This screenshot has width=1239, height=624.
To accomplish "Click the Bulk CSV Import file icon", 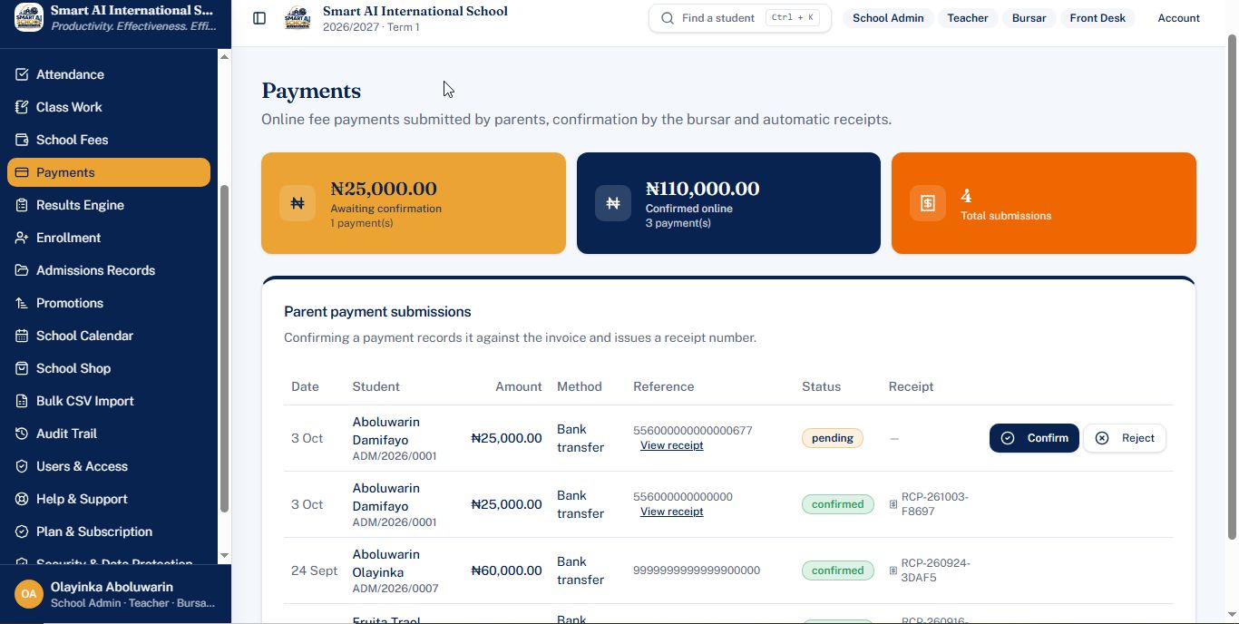I will 22,401.
